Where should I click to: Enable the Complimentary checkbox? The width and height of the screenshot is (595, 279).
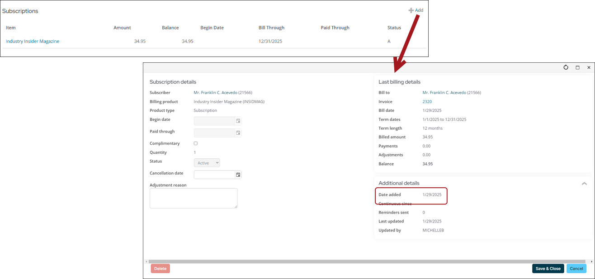pyautogui.click(x=196, y=143)
